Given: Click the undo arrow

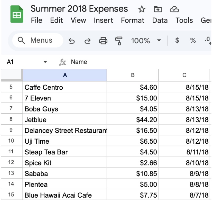Looking at the screenshot, I should (x=71, y=41).
